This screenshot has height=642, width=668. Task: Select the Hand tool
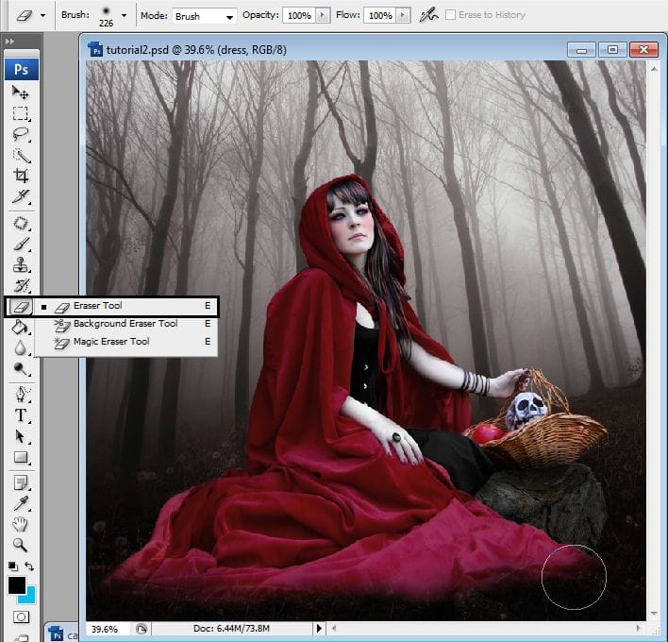coord(20,524)
